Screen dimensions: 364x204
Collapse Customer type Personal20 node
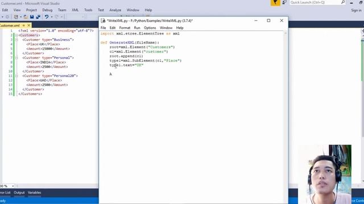coord(16,76)
